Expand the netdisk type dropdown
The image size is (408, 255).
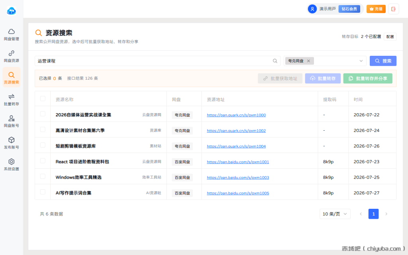point(361,61)
